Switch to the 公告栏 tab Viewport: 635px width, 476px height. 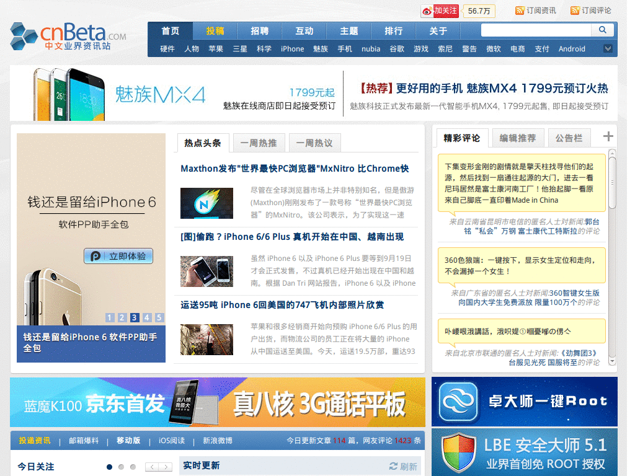point(569,138)
